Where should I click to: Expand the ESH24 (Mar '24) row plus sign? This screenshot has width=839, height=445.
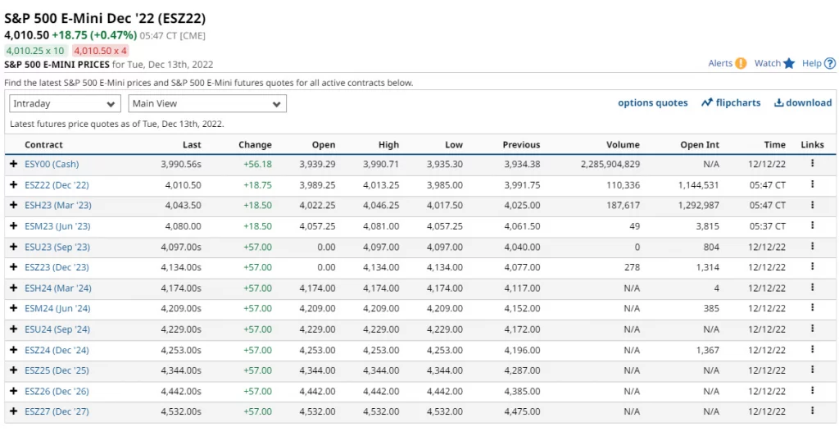[x=13, y=288]
